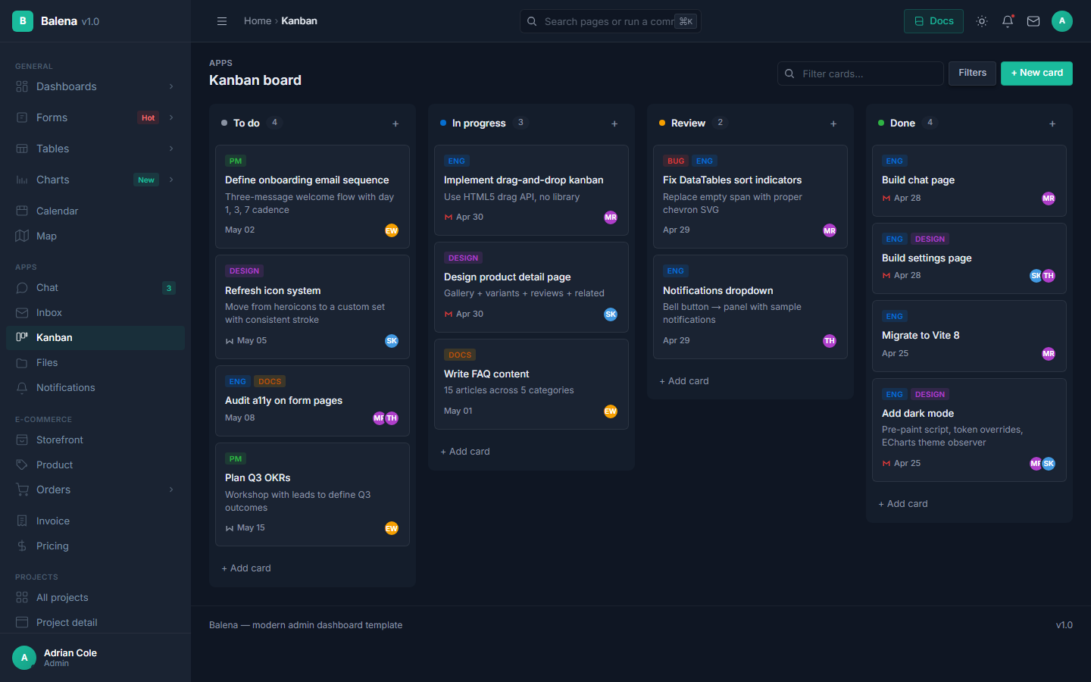
Task: Open the mail envelope icon in header
Action: coord(1033,21)
